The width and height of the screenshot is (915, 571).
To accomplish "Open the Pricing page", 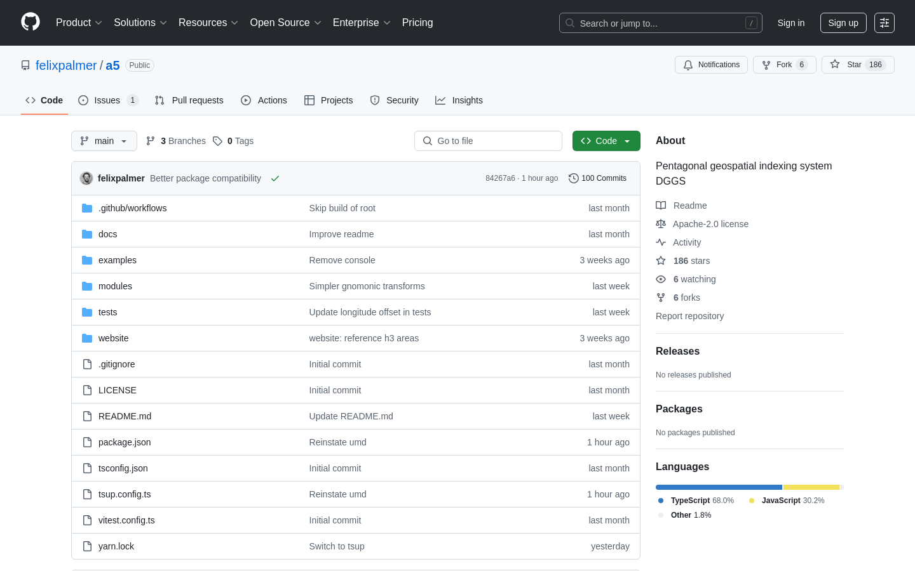I will click(417, 23).
